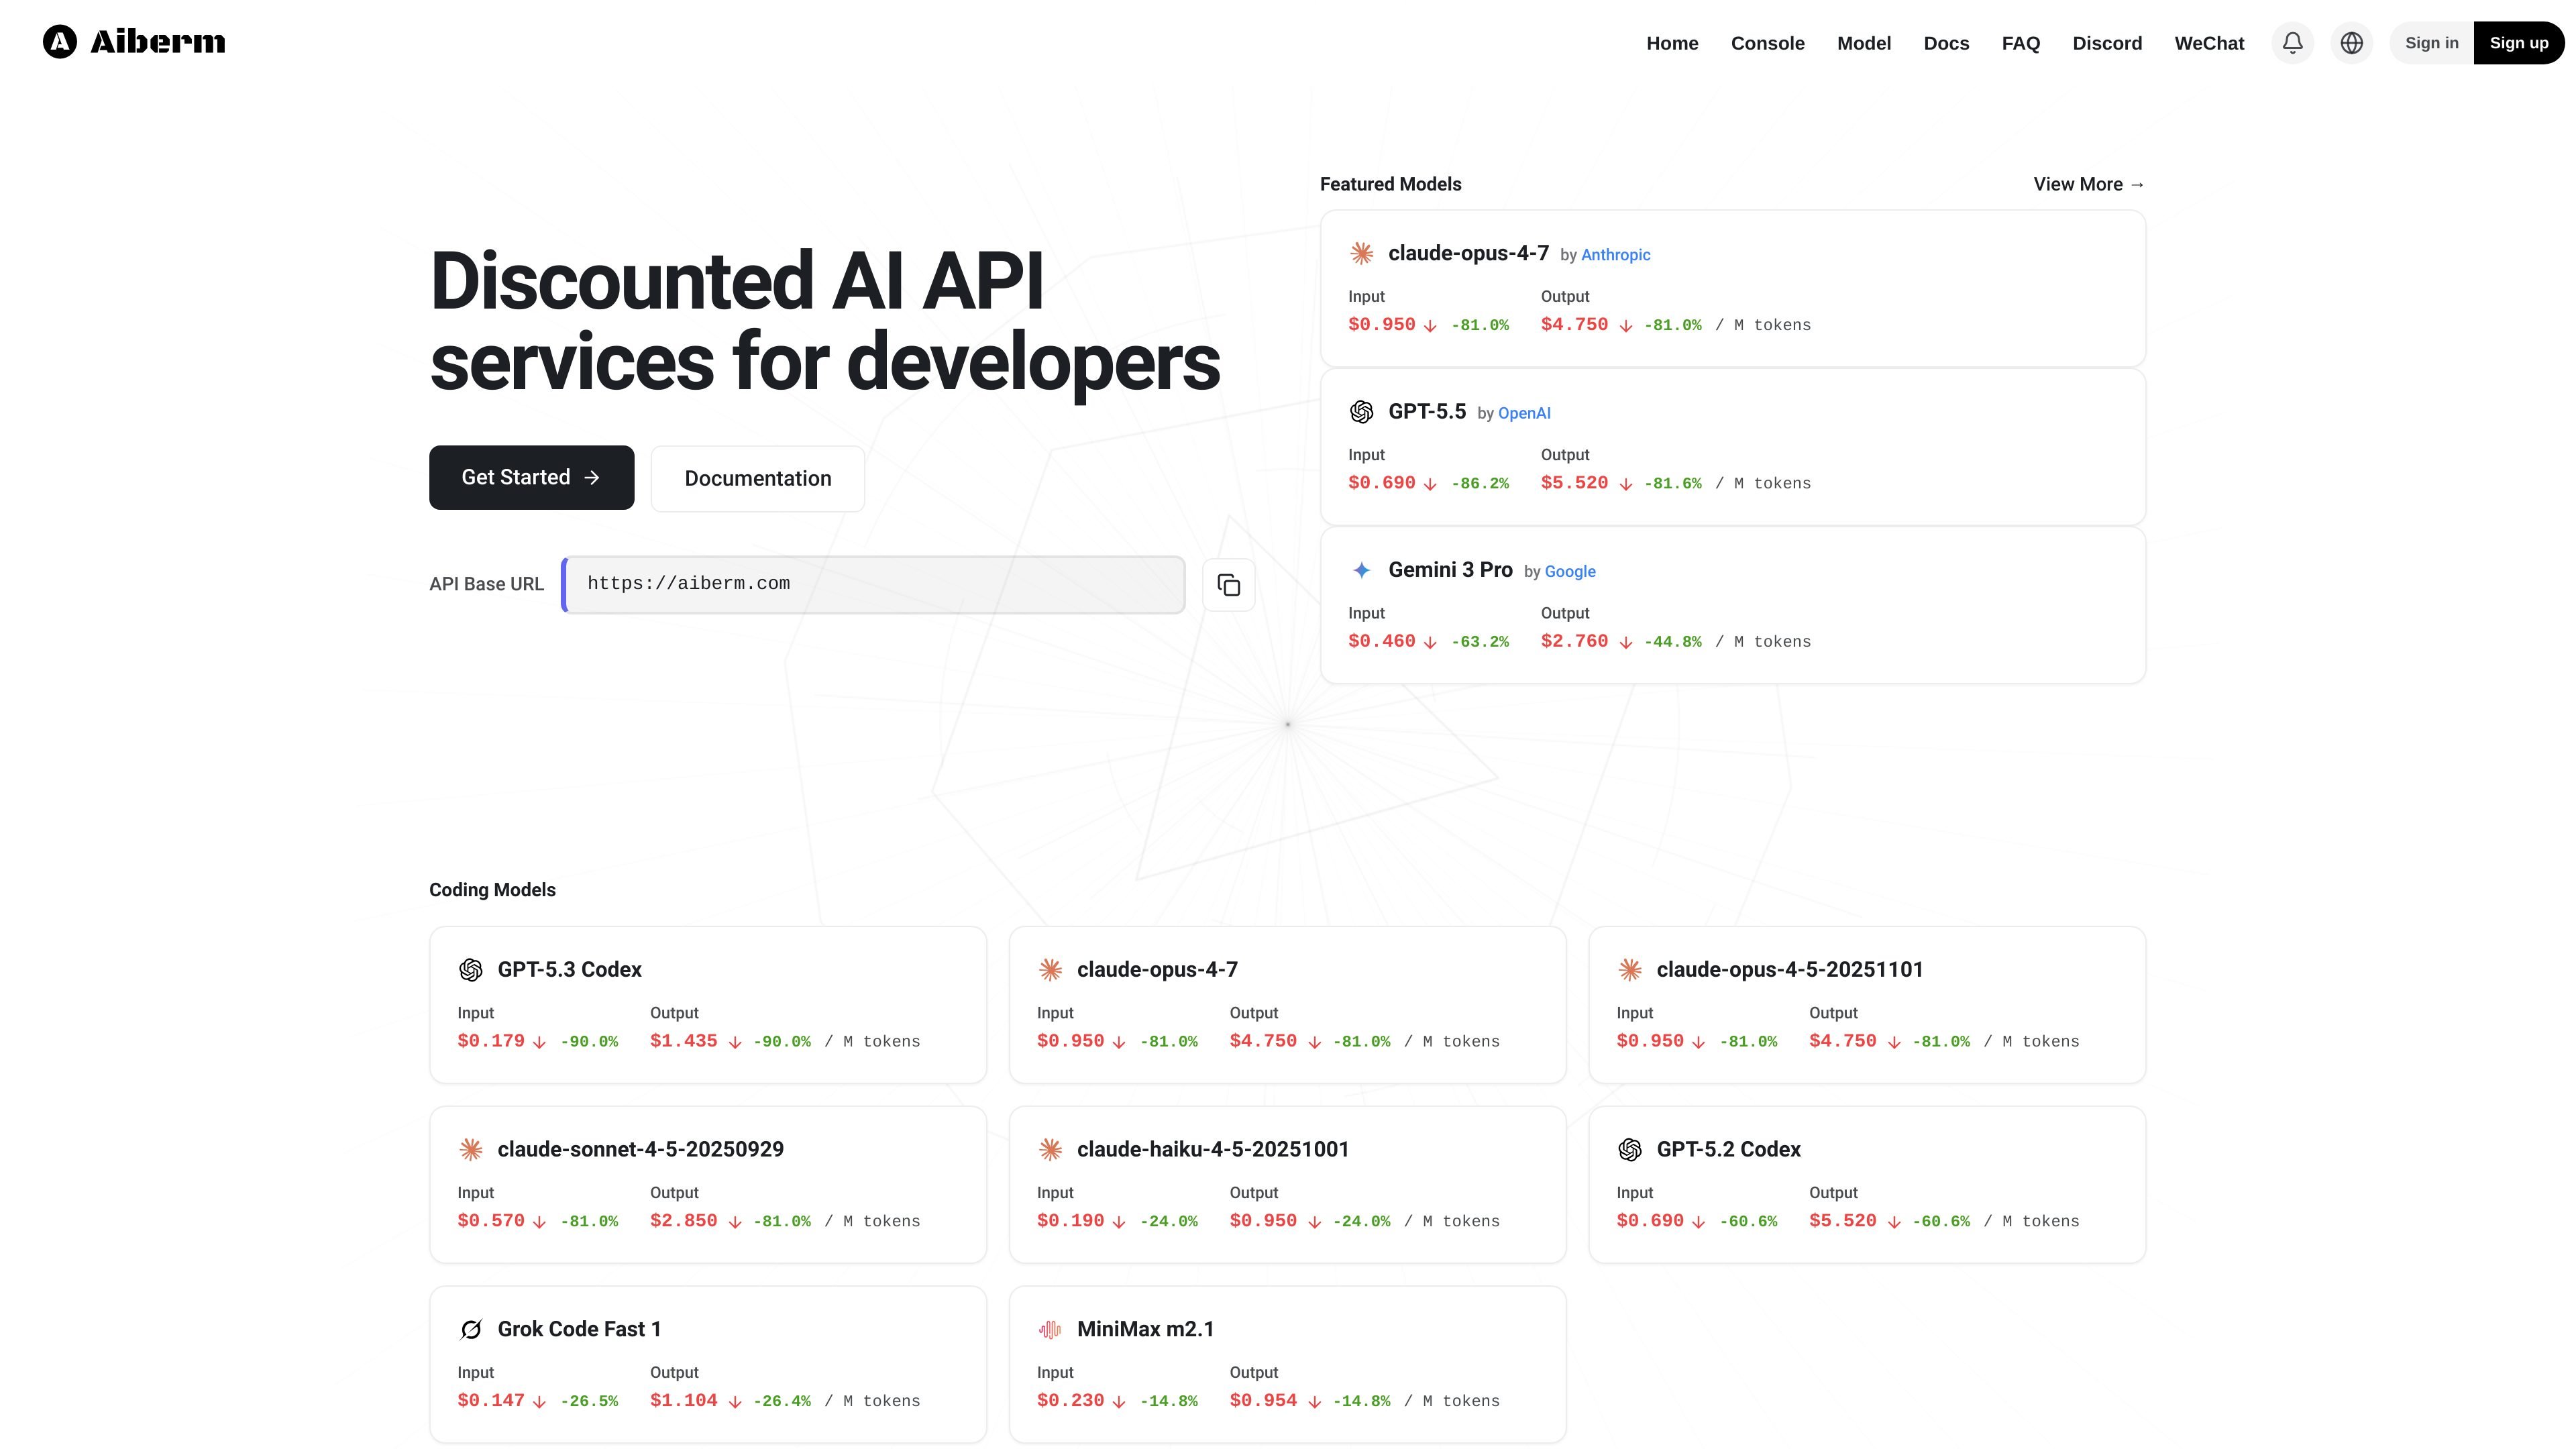2576x1449 pixels.
Task: Click the Sign in button
Action: pyautogui.click(x=2431, y=43)
